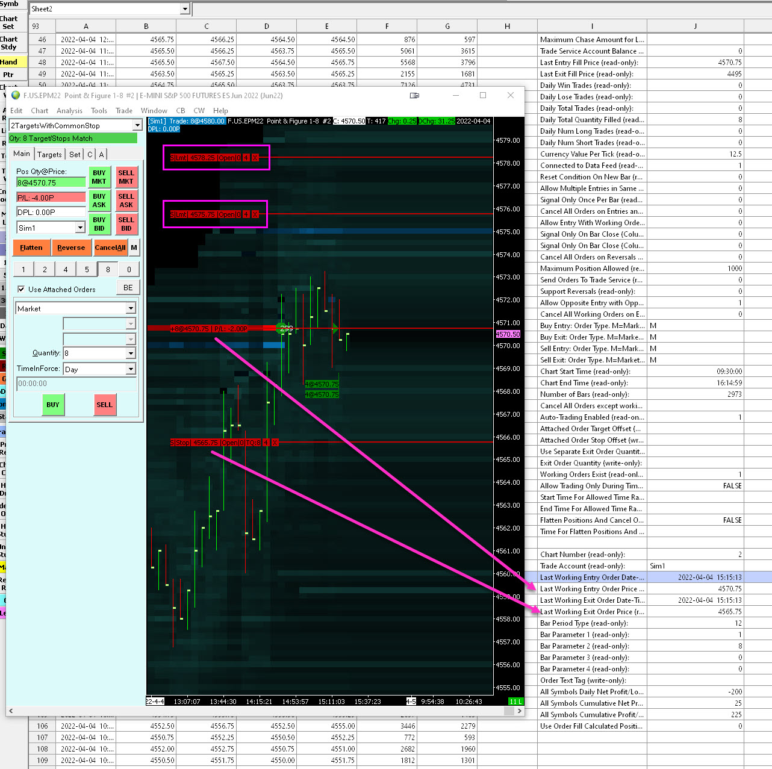The width and height of the screenshot is (772, 769).
Task: Click the SELL BID button
Action: (x=126, y=224)
